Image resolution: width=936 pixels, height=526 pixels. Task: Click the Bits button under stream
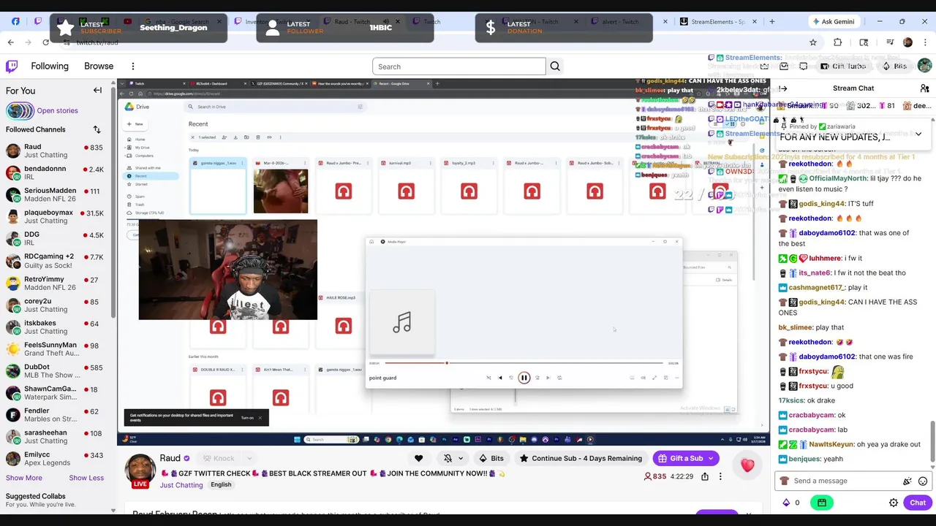coord(491,458)
